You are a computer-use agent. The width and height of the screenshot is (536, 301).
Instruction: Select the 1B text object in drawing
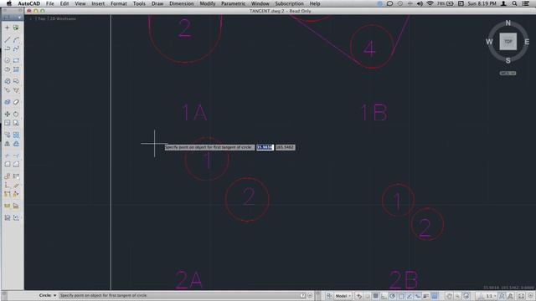374,112
